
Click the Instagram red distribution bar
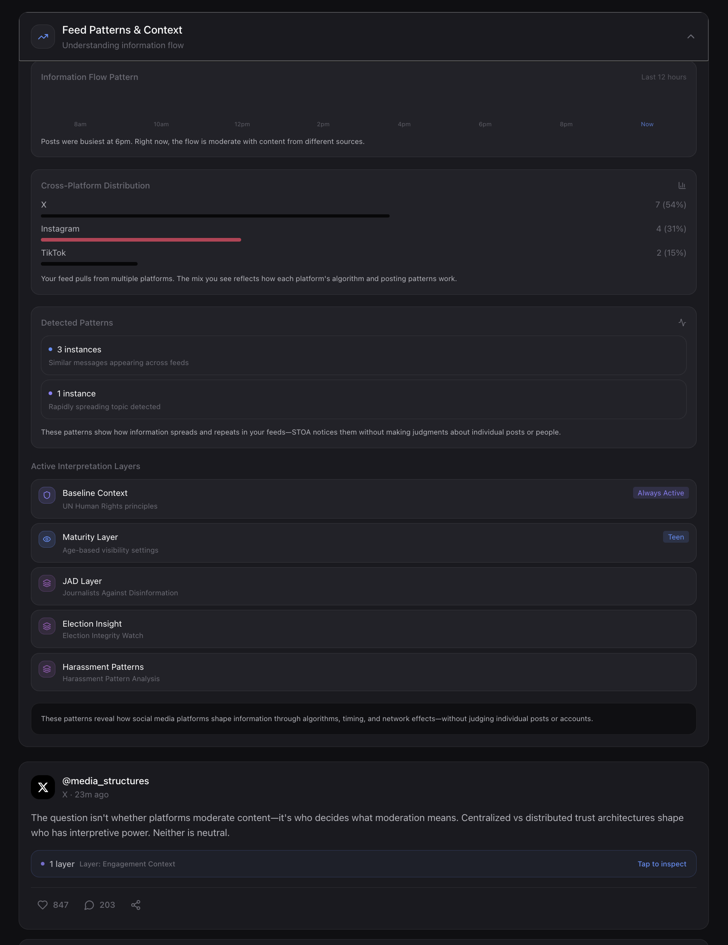click(x=141, y=240)
